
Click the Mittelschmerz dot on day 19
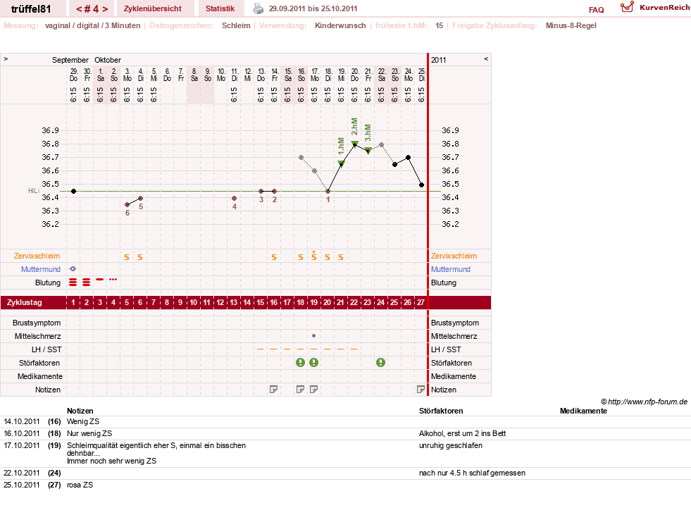click(313, 336)
